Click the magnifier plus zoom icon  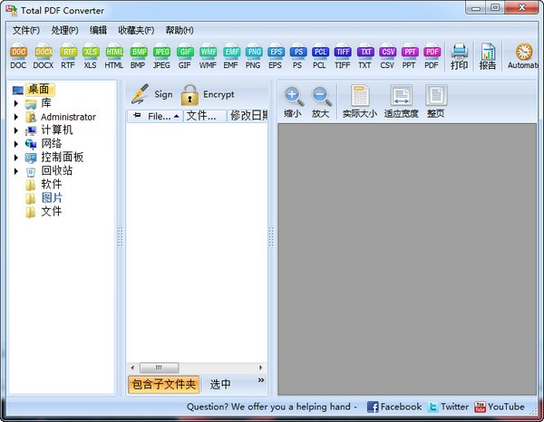[293, 96]
